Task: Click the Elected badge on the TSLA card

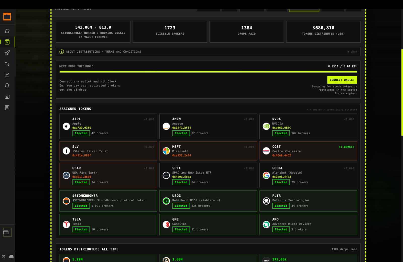Action: [x=81, y=229]
